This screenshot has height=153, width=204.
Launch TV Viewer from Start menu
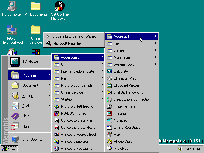[30, 62]
